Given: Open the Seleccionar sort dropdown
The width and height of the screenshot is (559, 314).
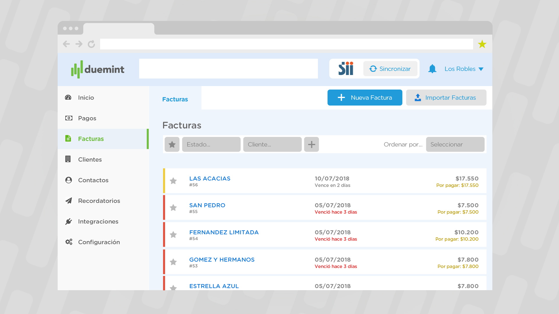Looking at the screenshot, I should (x=455, y=144).
